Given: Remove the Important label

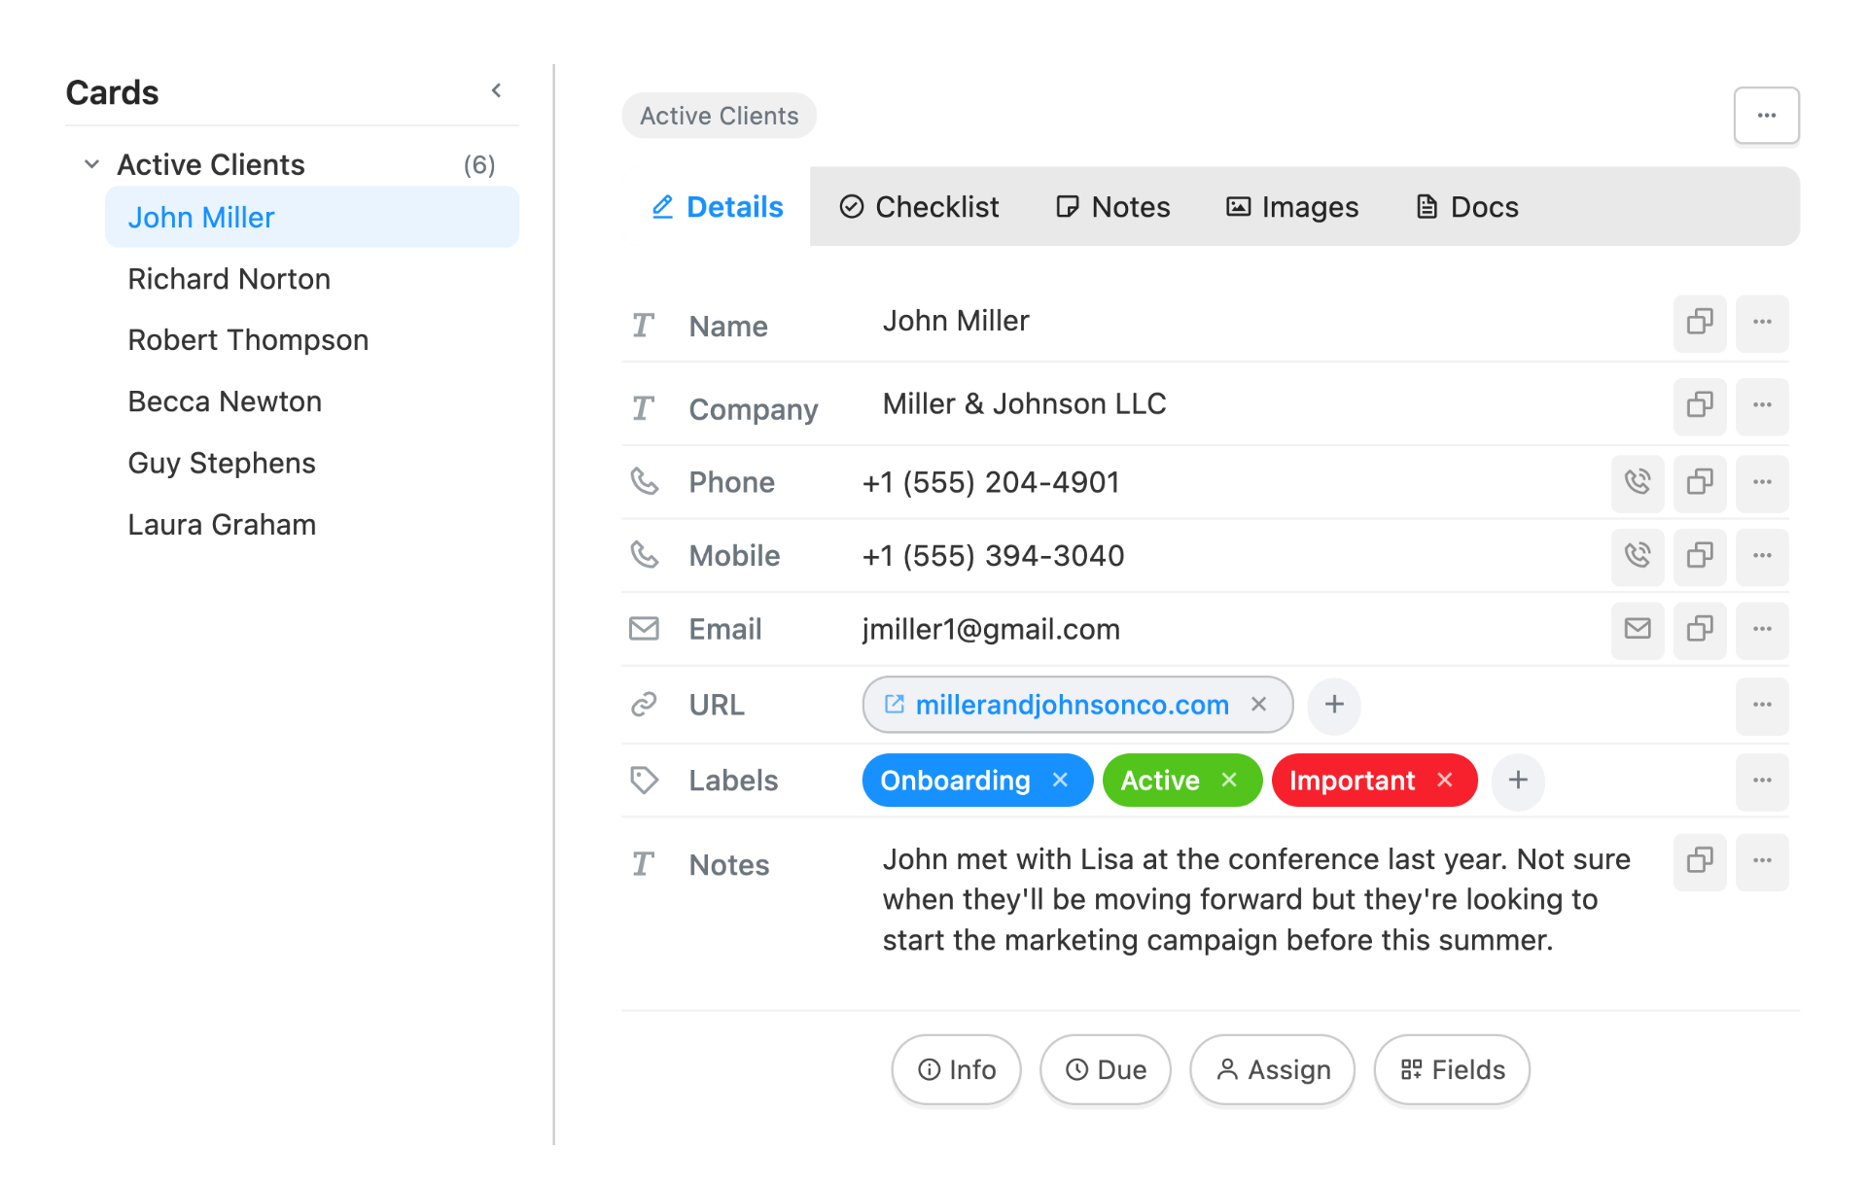Looking at the screenshot, I should click(x=1444, y=781).
